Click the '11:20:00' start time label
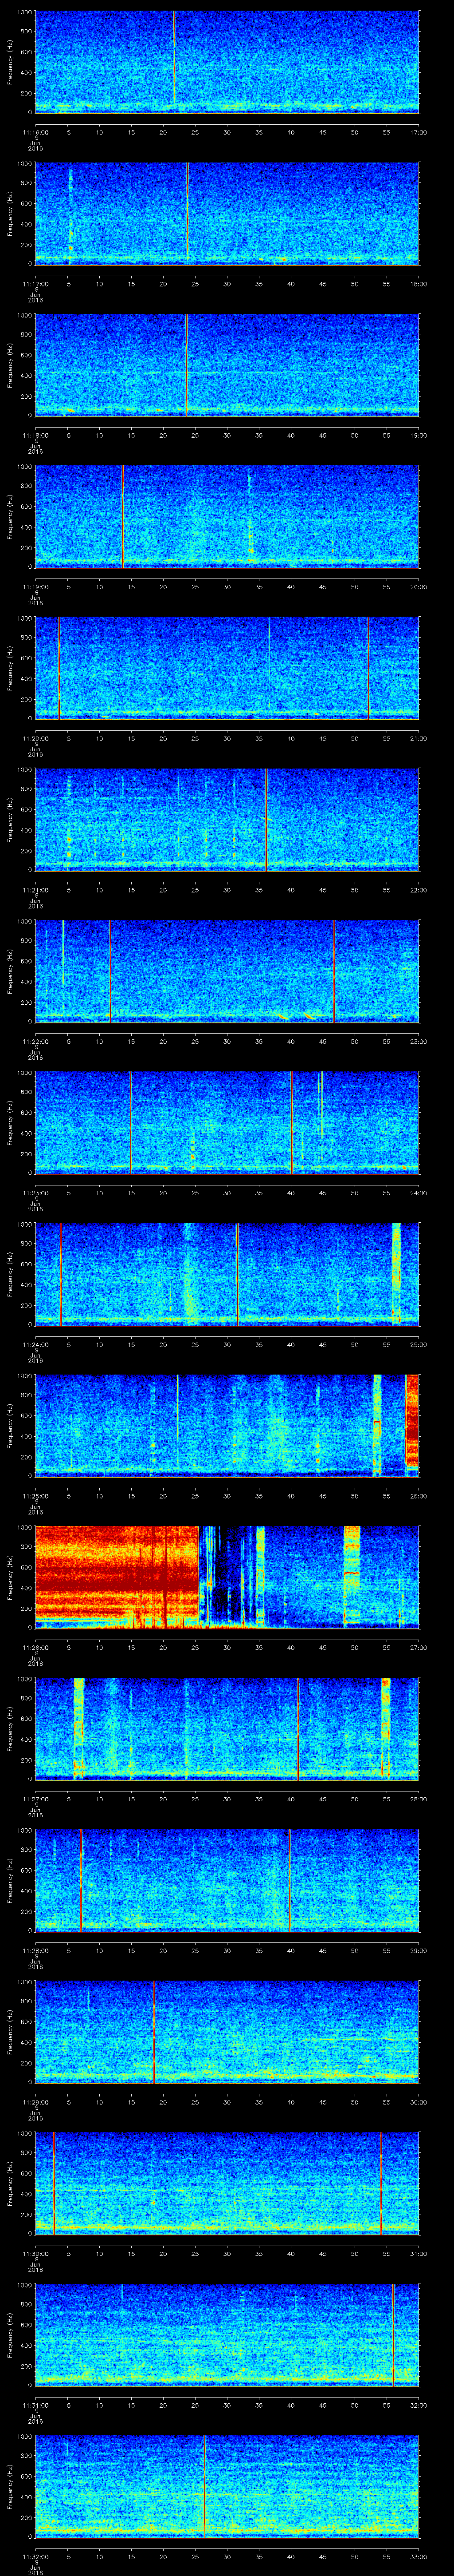Screen dimensions: 454x2576 tap(36, 738)
